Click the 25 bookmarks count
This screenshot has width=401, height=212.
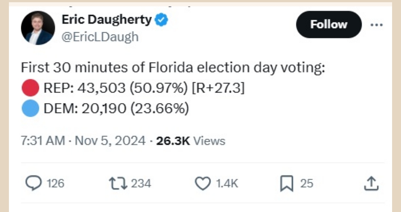(x=307, y=183)
